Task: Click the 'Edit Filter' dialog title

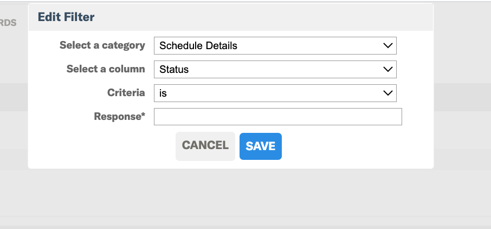Action: 66,17
